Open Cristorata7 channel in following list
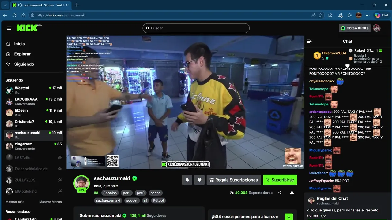Image resolution: width=392 pixels, height=220 pixels. (x=34, y=123)
